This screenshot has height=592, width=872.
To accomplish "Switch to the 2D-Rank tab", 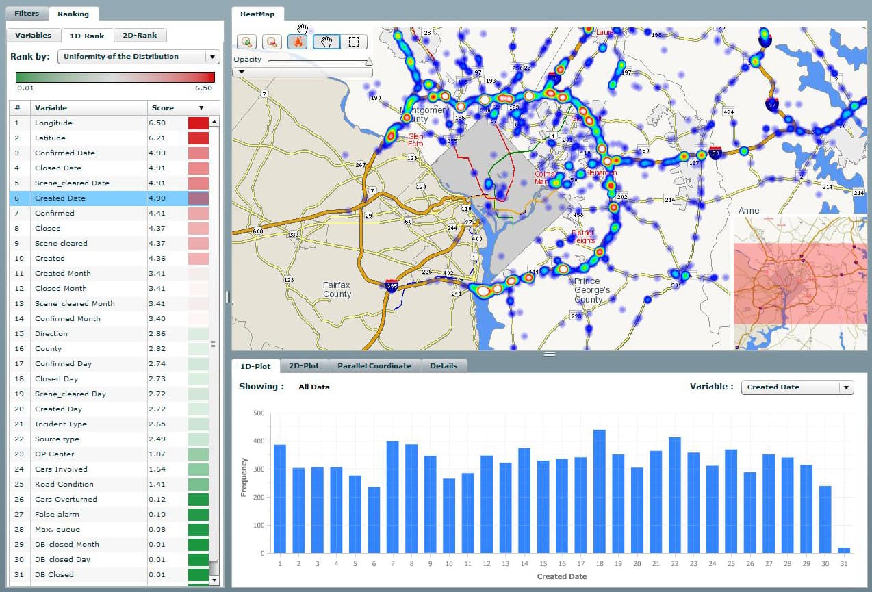I will (x=140, y=36).
